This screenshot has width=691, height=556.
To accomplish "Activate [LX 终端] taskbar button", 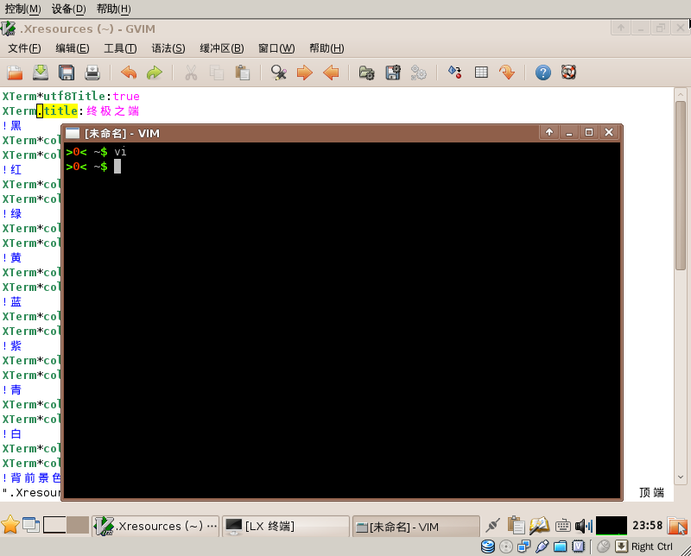I will pos(286,526).
